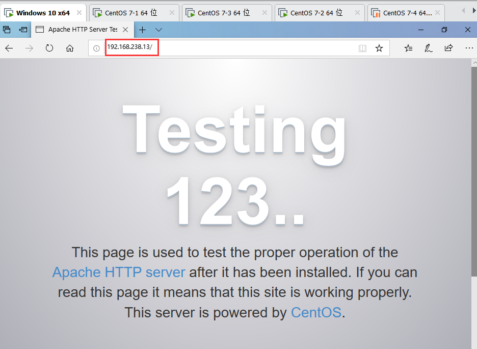Click the Set these tabs aside icon

coord(23,30)
